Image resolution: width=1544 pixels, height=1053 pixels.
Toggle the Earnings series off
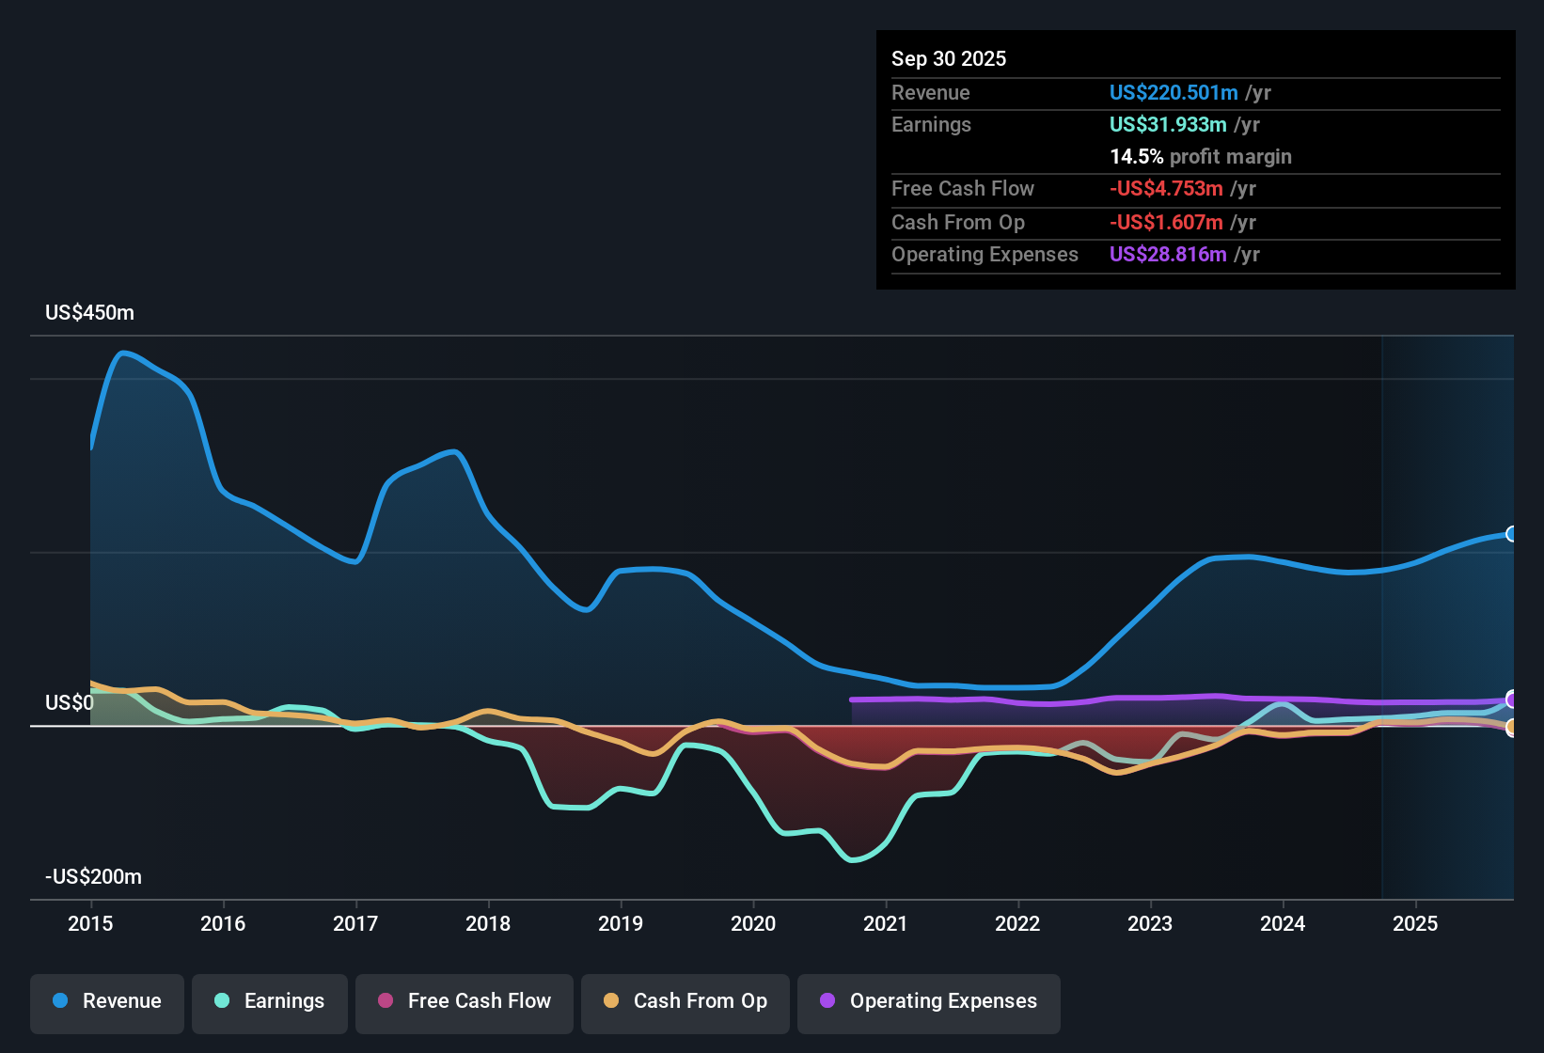[269, 1001]
